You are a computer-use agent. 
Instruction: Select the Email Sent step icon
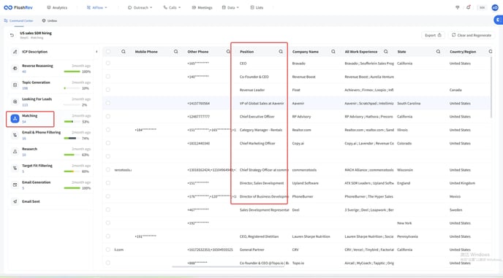[x=15, y=201]
